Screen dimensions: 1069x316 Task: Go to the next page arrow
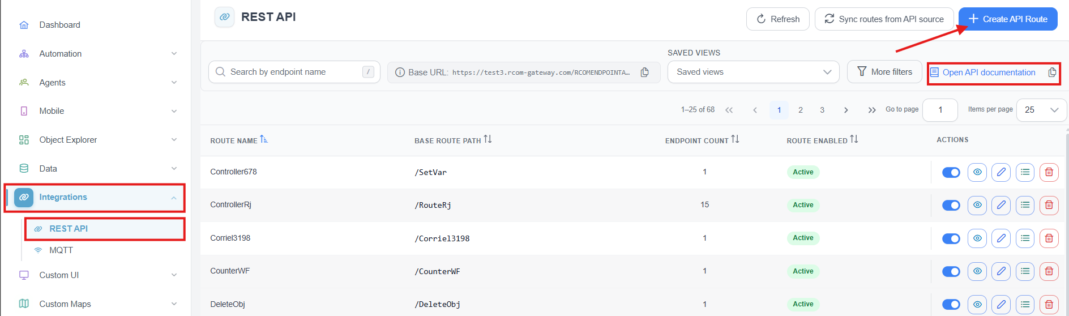coord(846,110)
